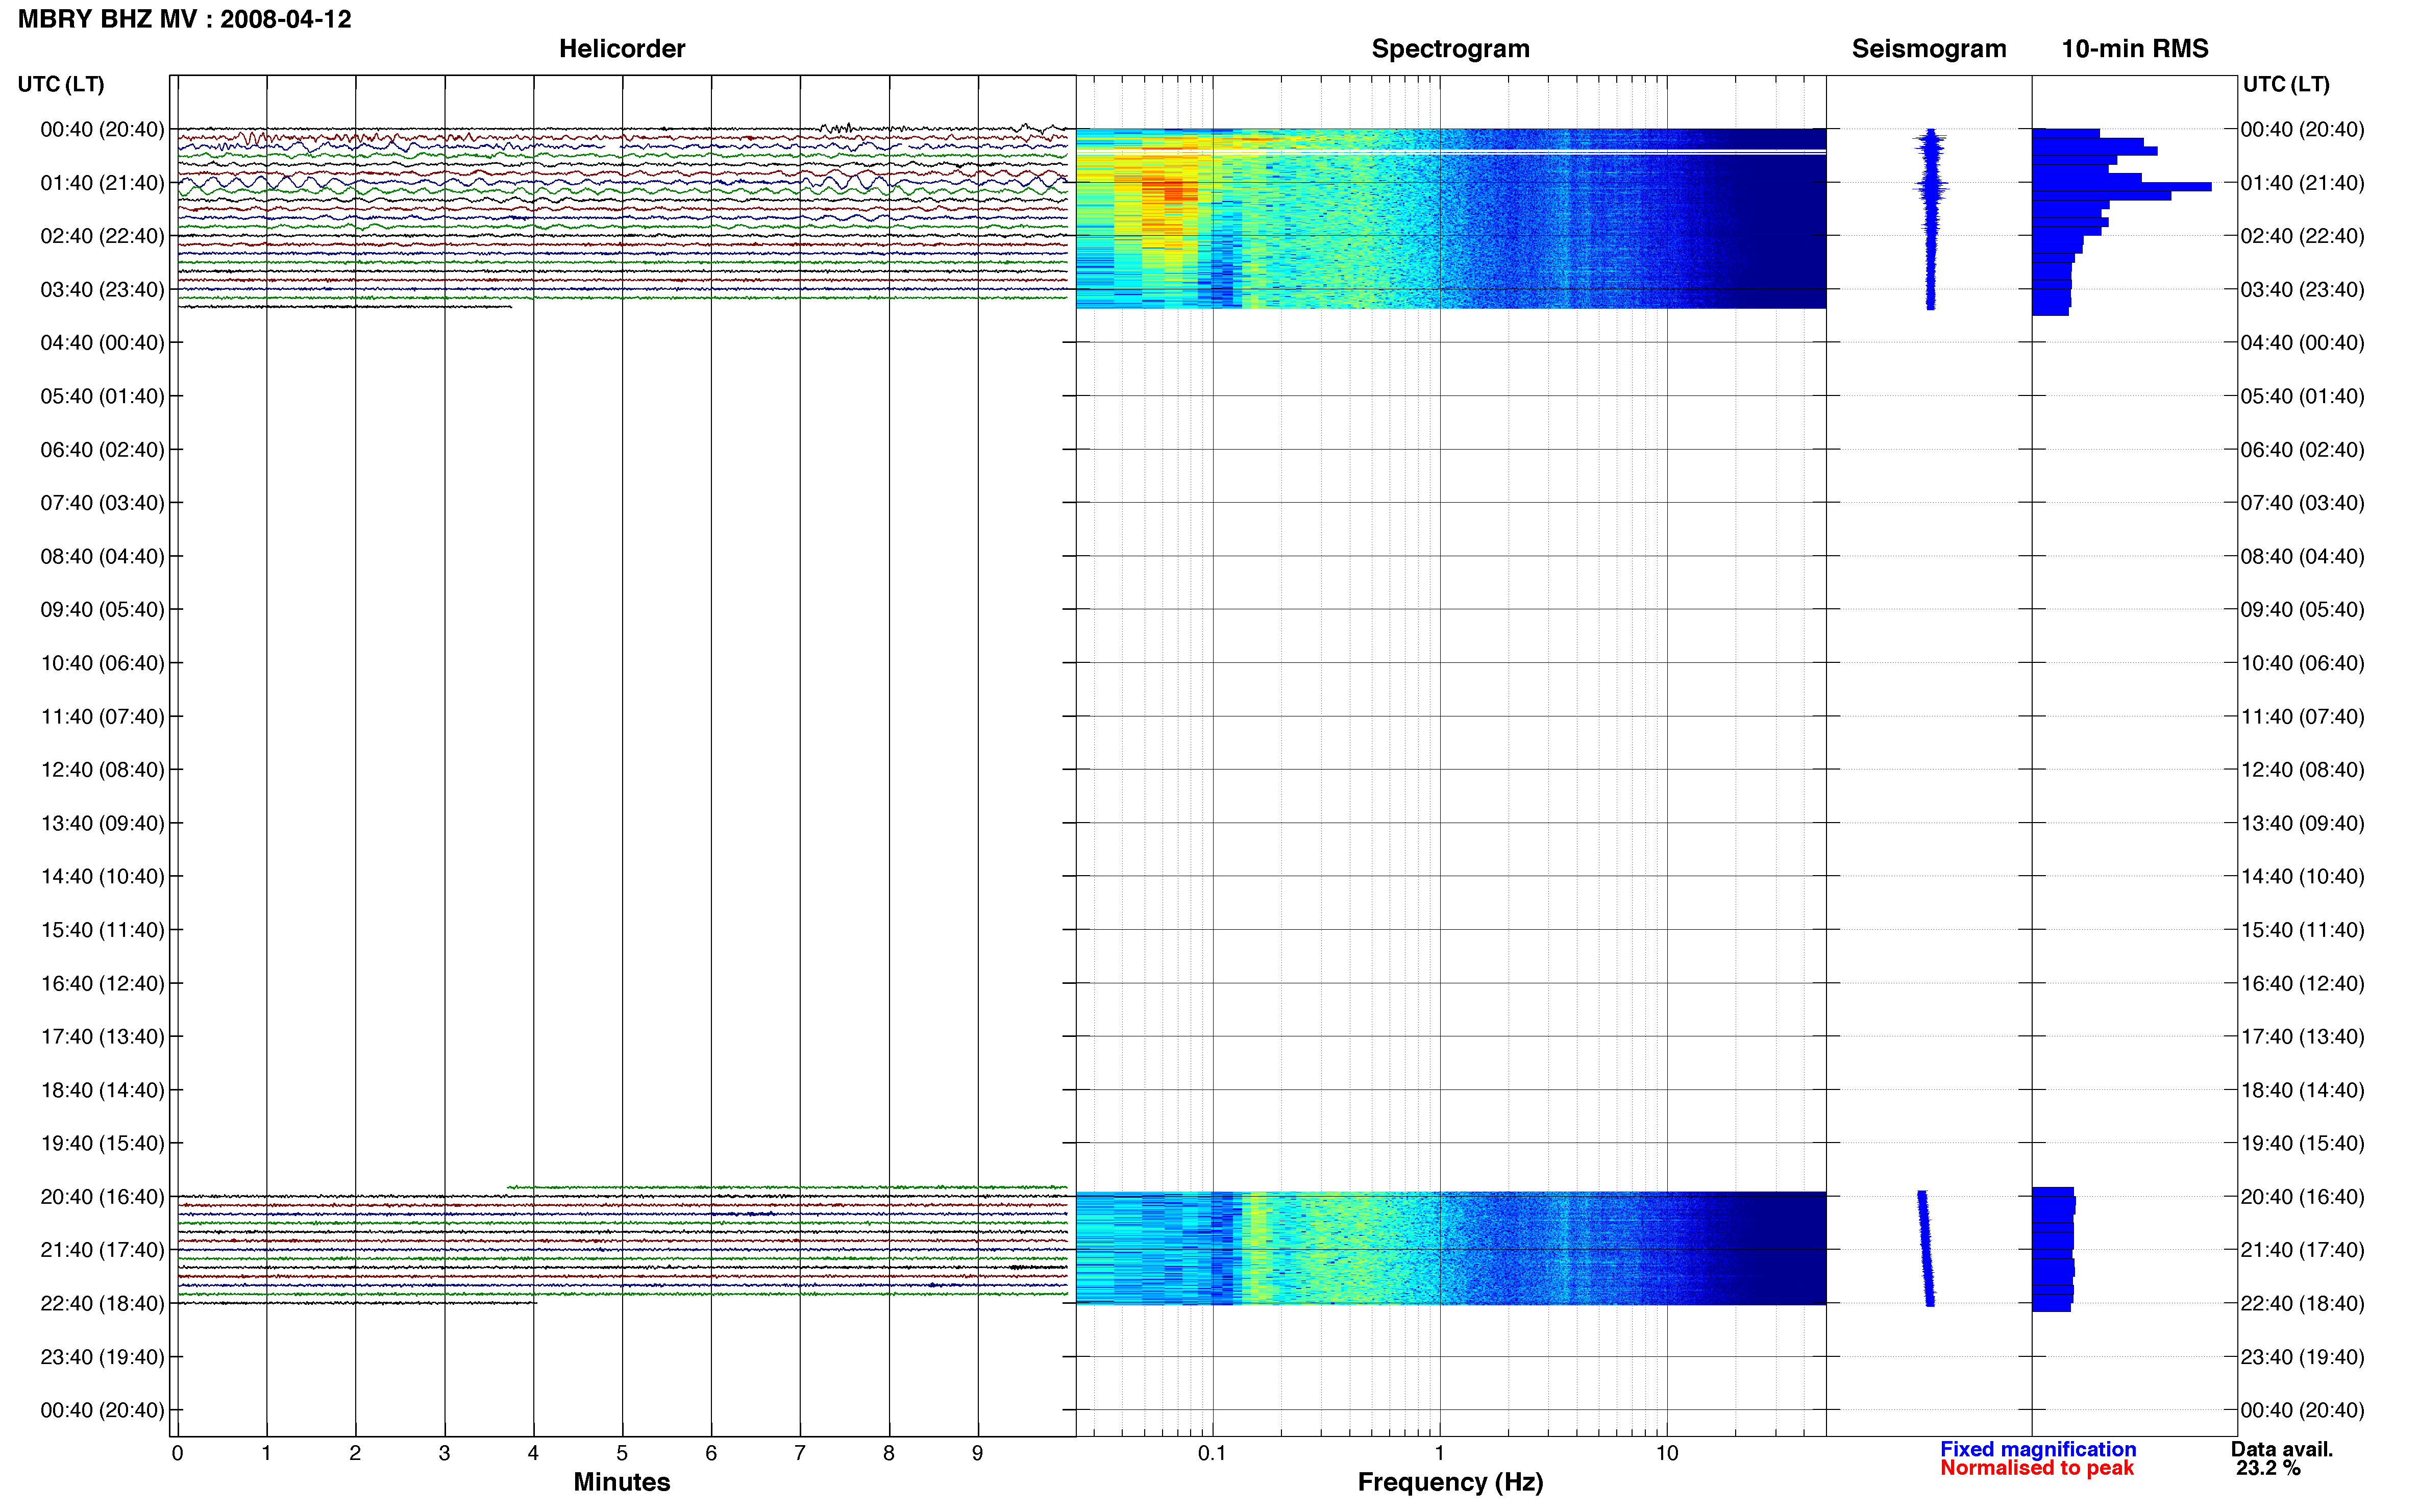The height and width of the screenshot is (1512, 2419).
Task: Click the UTC (LT) label on the left axis
Action: pyautogui.click(x=61, y=84)
